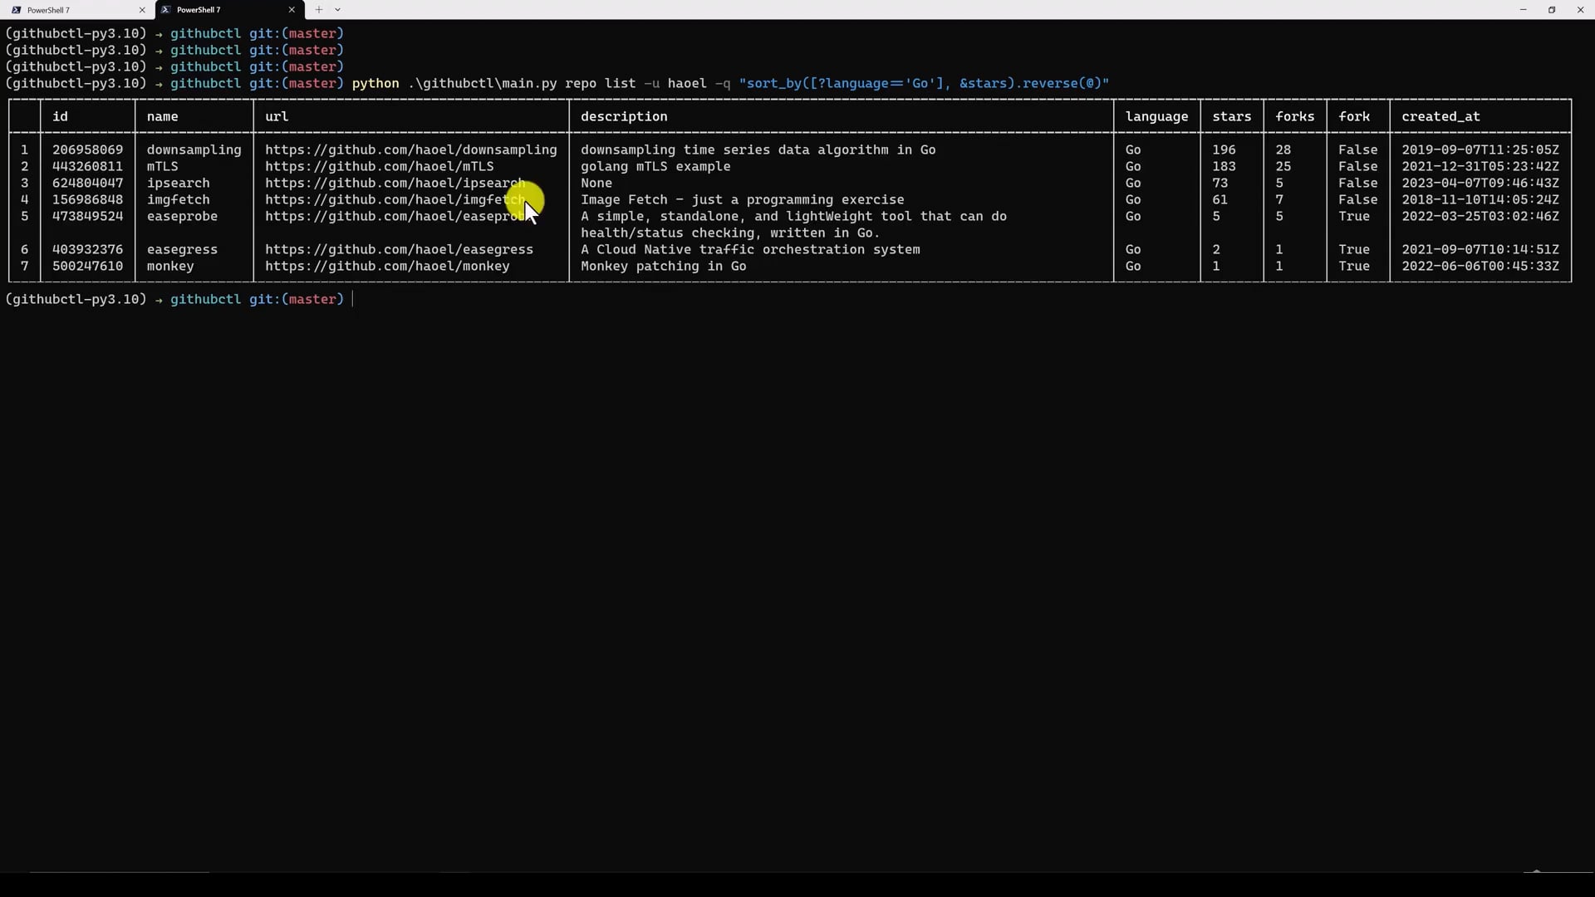Screen dimensions: 1595x897
Task: Click the easeprobe name cell
Action: coord(182,217)
